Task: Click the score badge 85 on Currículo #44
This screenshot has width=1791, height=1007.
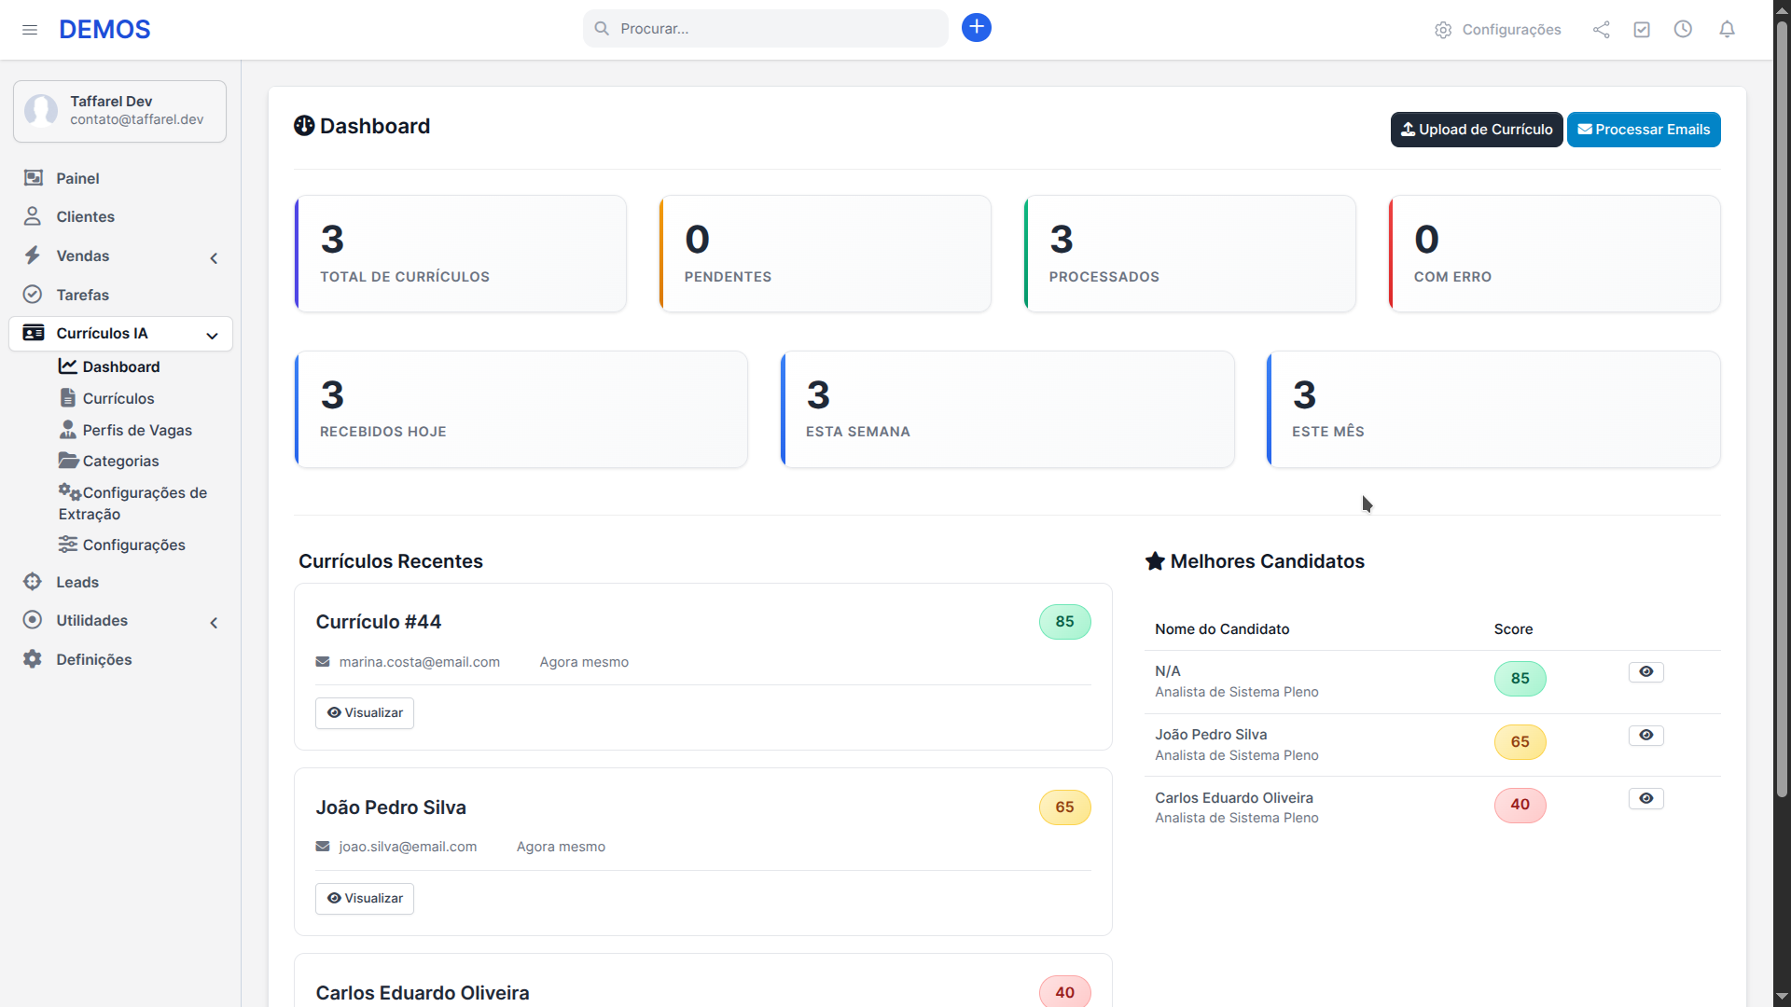Action: tap(1063, 621)
